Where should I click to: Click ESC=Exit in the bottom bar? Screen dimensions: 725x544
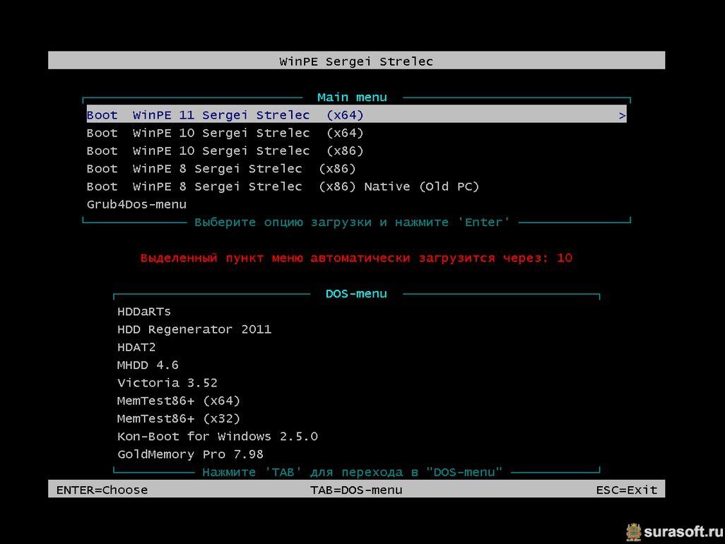627,490
